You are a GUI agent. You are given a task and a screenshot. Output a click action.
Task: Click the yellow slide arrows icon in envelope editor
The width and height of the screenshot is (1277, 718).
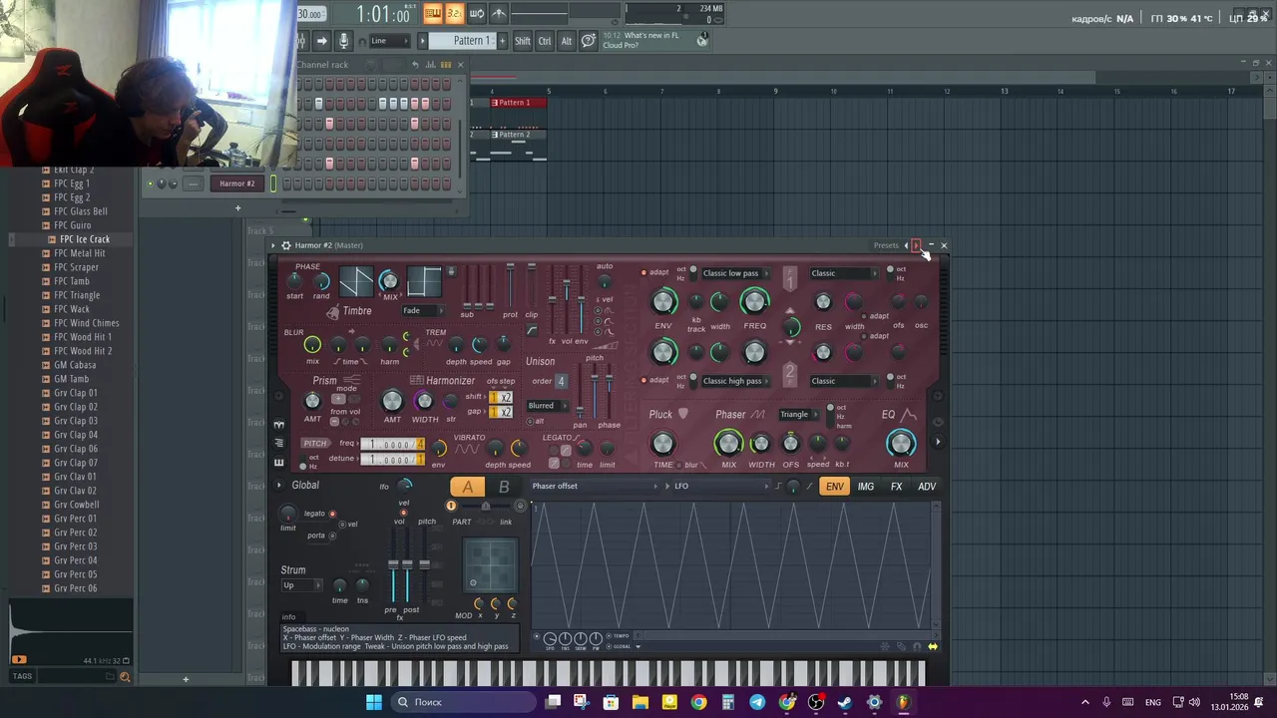tap(933, 647)
